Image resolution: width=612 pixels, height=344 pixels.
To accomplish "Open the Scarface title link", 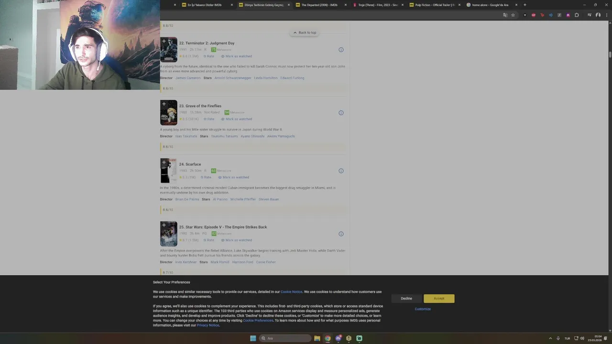I will pyautogui.click(x=190, y=164).
